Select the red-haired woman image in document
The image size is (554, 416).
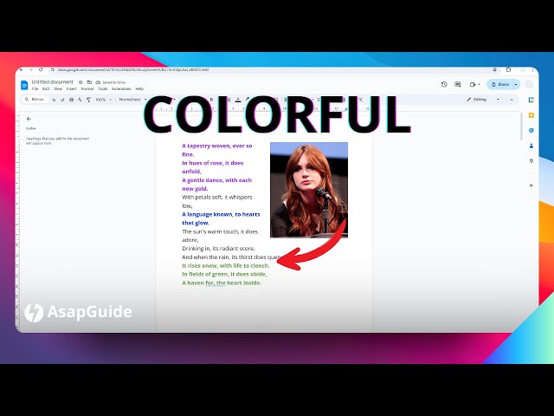tap(309, 190)
